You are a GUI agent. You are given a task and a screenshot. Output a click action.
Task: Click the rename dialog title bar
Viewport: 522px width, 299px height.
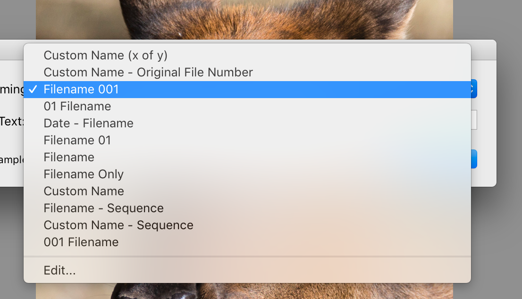coord(483,50)
